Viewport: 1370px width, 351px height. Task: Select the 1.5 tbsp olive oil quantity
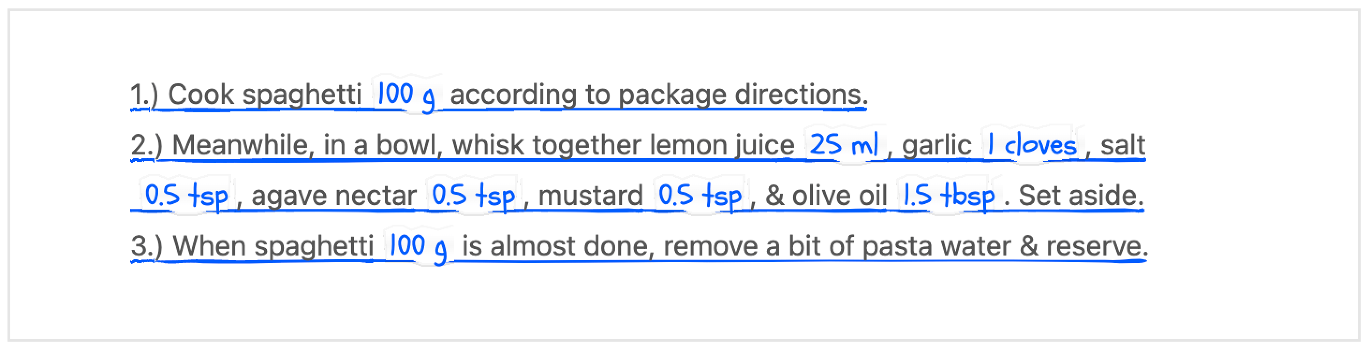949,196
